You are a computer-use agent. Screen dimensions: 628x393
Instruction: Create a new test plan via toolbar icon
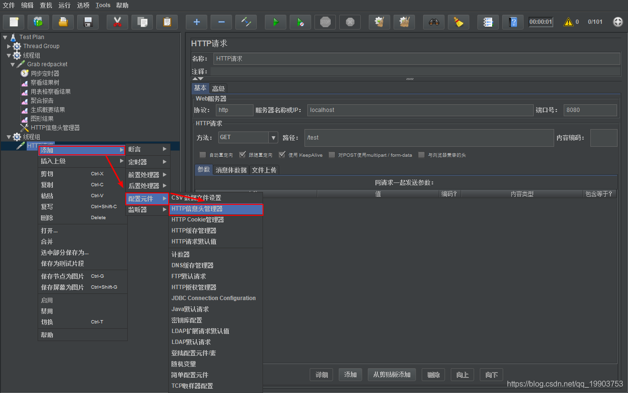14,22
